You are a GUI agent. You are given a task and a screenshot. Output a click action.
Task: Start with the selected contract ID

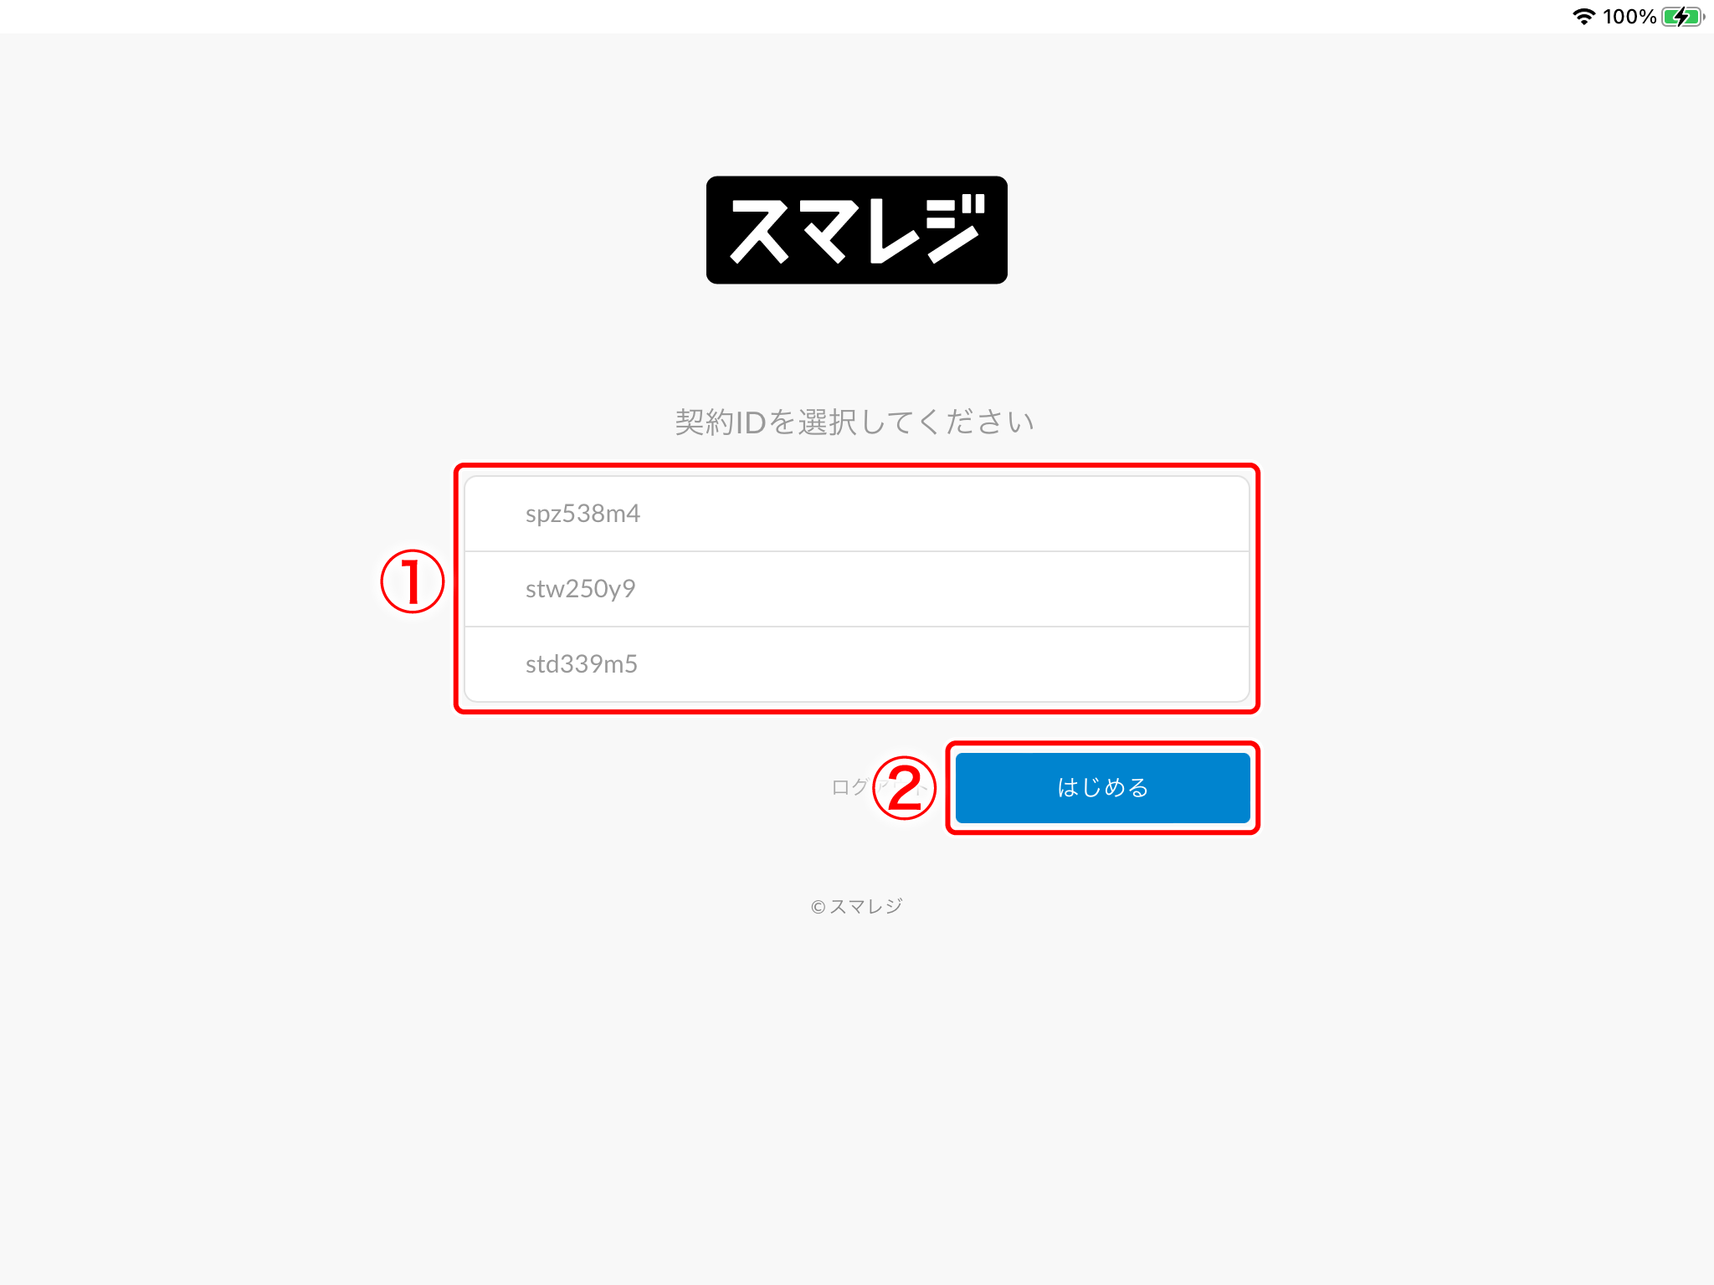(1102, 787)
